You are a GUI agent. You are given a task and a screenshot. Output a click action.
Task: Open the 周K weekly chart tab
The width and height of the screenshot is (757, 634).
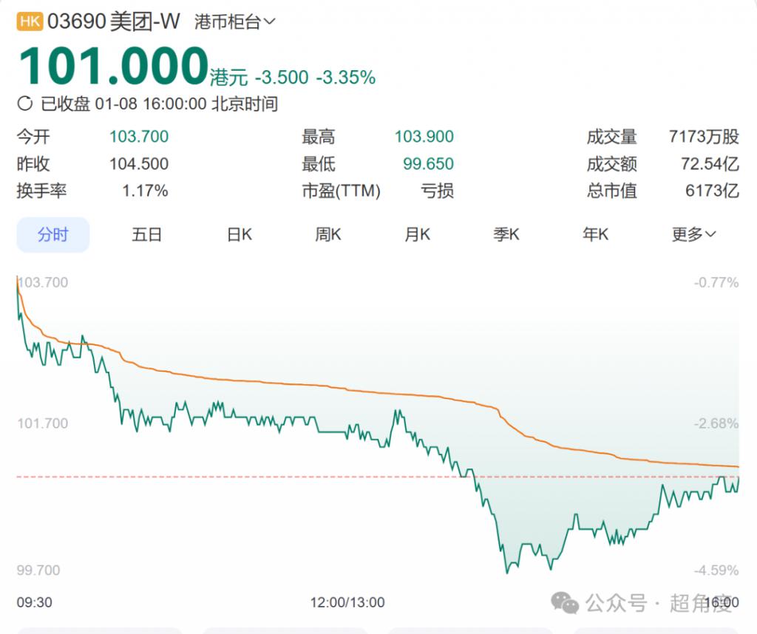(328, 235)
